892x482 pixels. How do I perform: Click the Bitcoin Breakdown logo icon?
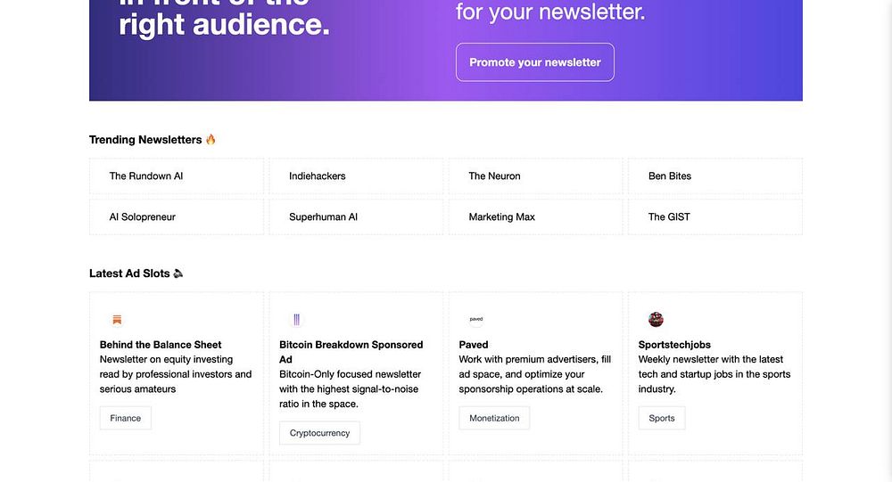[297, 320]
